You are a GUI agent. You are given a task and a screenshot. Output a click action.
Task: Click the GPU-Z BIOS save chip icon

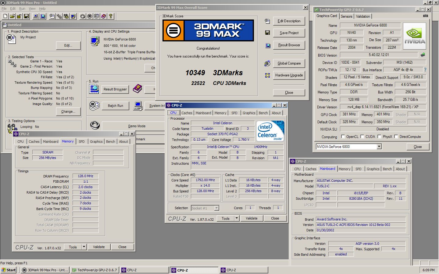click(423, 55)
